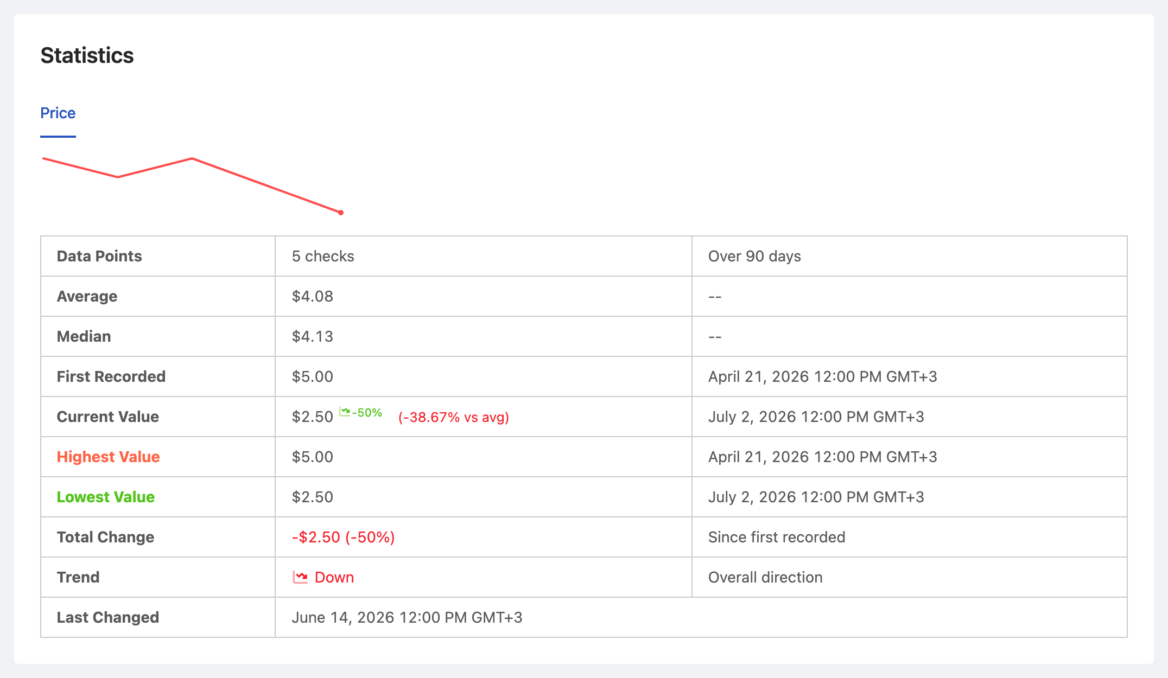Click the $5.00 value in First Recorded row
1168x678 pixels.
tap(313, 376)
